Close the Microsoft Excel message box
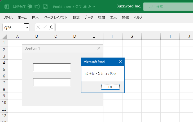The height and width of the screenshot is (122, 193). coord(120,62)
